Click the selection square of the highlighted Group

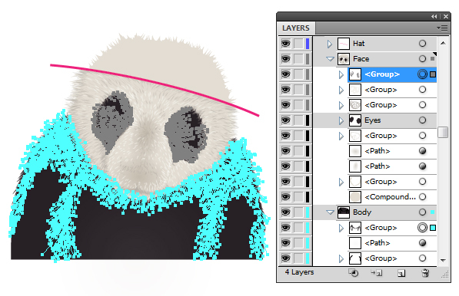433,74
